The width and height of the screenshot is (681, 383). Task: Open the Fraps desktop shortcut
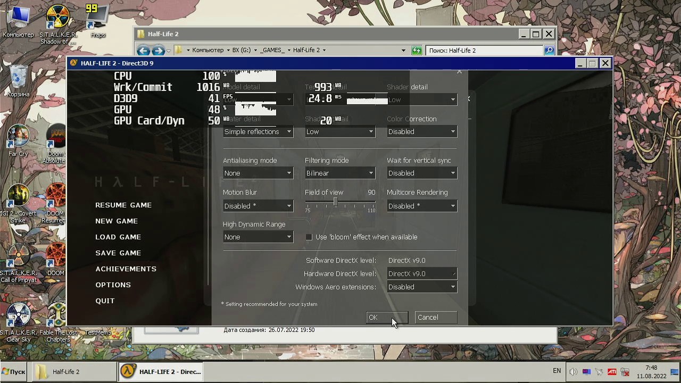(98, 21)
